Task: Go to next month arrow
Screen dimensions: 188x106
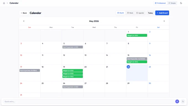Action: pyautogui.click(x=164, y=21)
